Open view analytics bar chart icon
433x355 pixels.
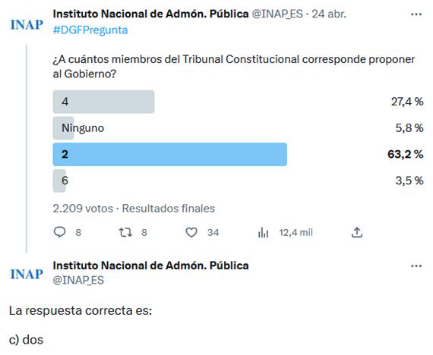click(x=263, y=233)
